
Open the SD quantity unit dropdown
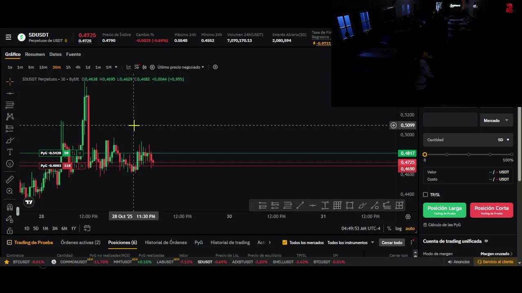tap(503, 140)
